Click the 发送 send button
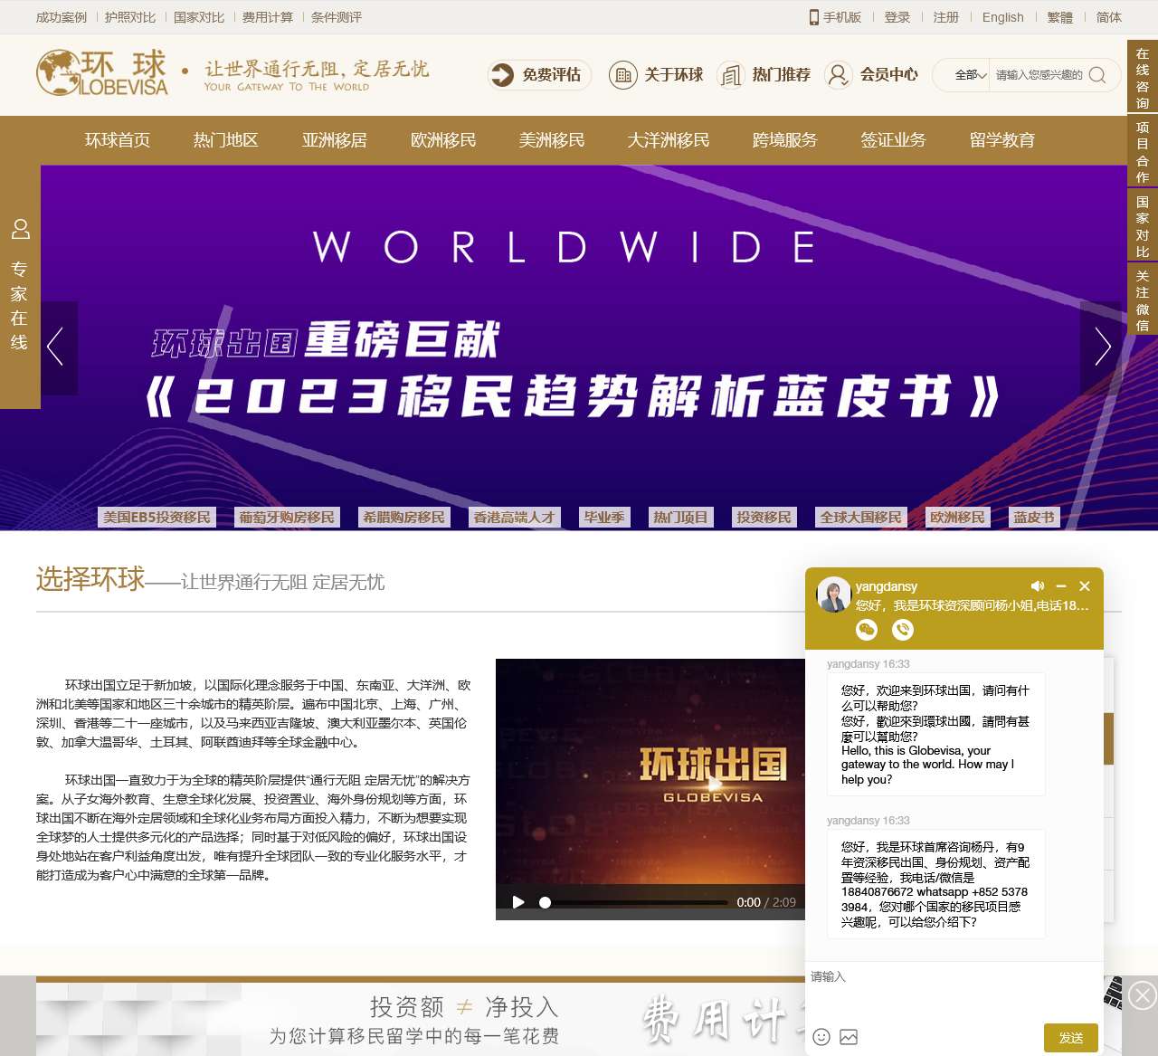 tap(1071, 1038)
